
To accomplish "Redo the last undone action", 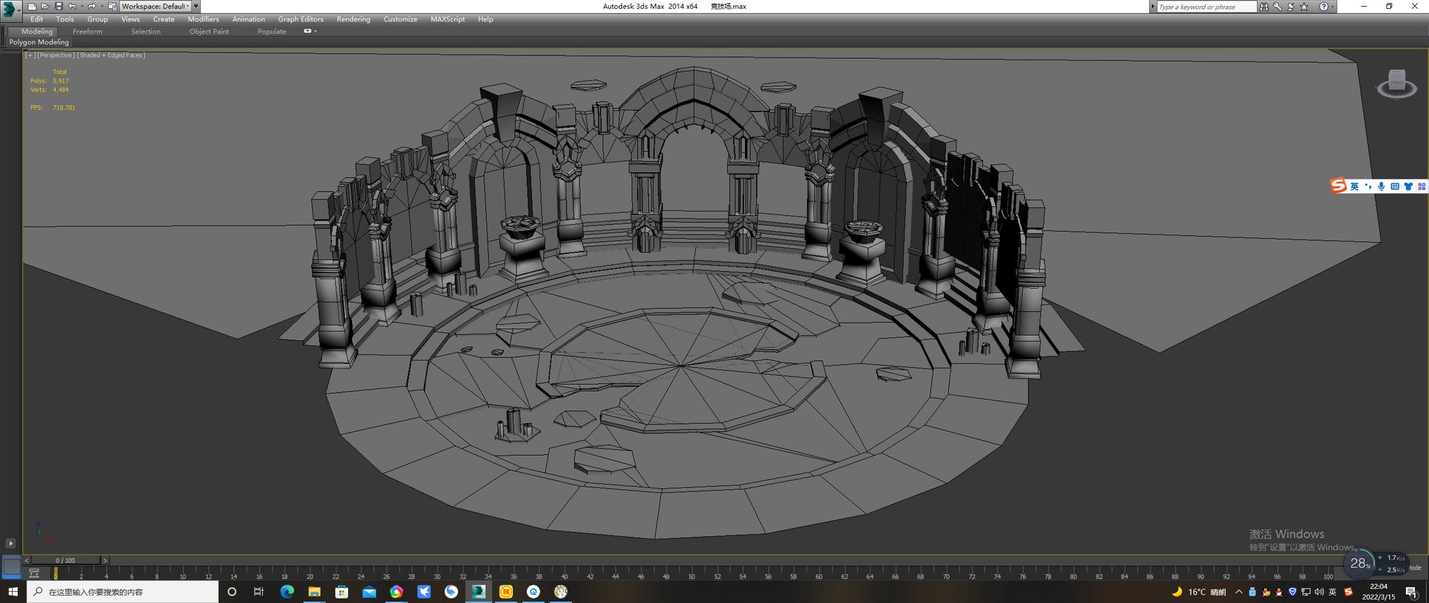I will (91, 6).
